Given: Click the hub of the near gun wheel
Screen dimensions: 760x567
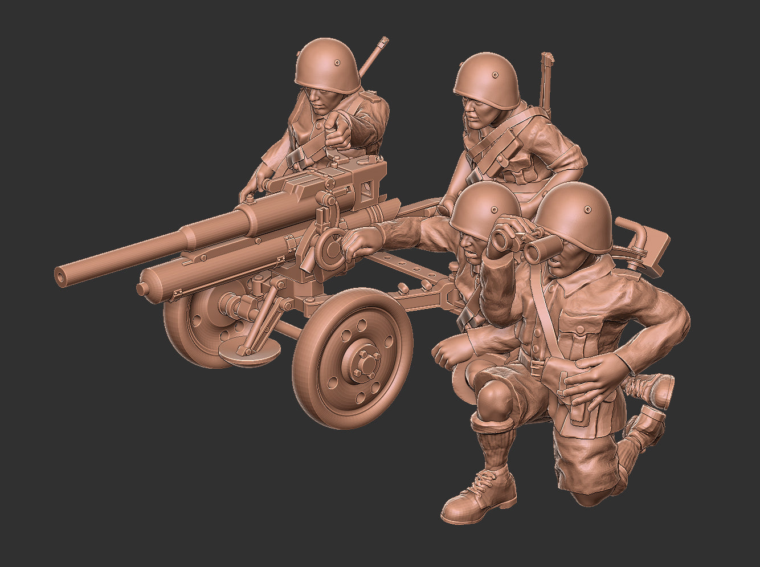Looking at the screenshot, I should point(361,365).
